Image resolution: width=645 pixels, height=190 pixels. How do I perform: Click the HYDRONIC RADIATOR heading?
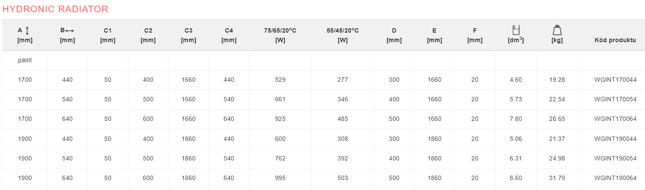pos(55,9)
